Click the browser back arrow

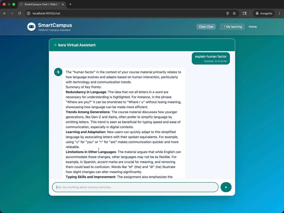(5, 13)
